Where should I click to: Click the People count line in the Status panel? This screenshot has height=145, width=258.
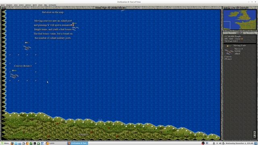click(x=233, y=36)
